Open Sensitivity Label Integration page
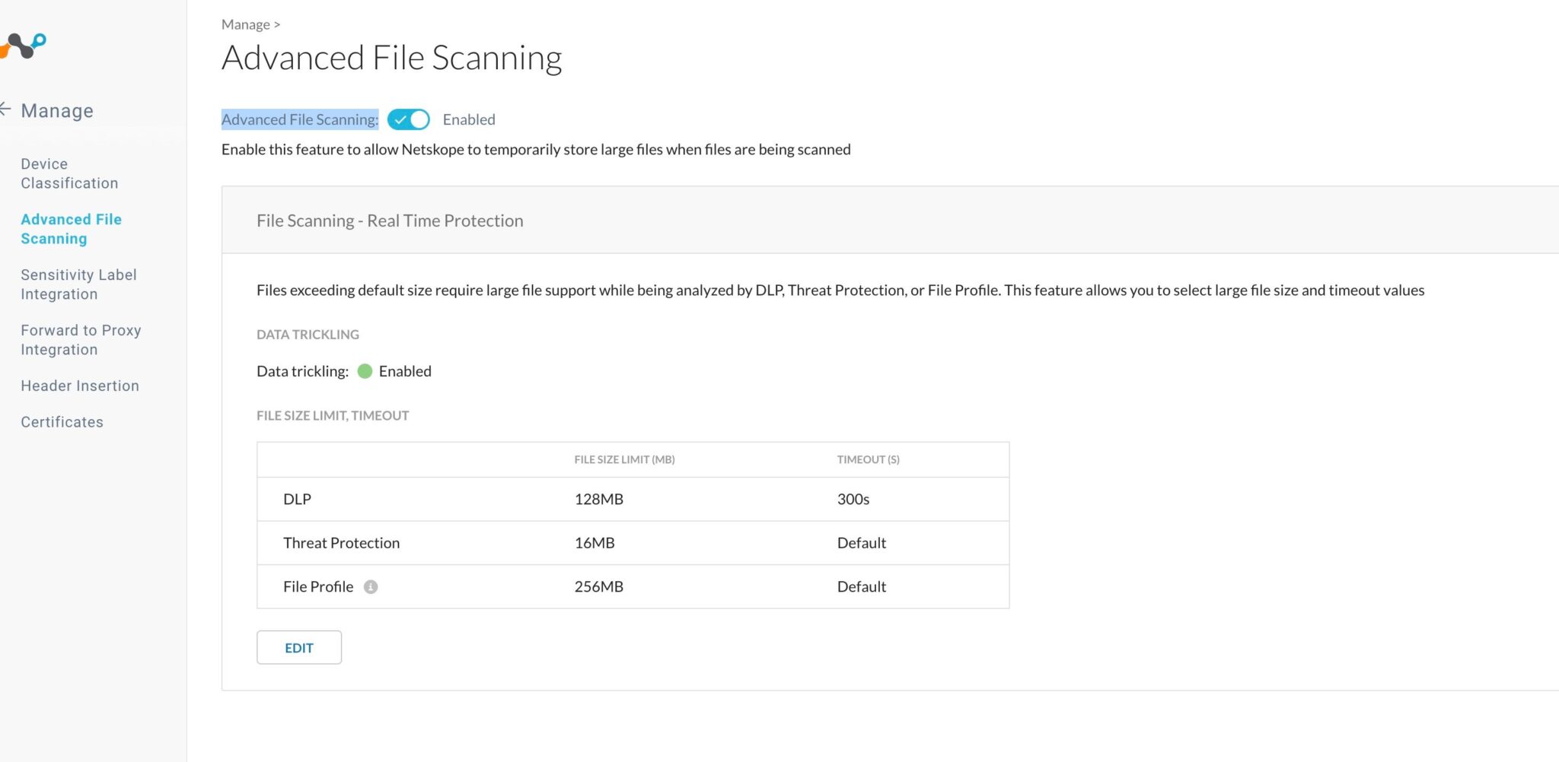 click(x=78, y=284)
